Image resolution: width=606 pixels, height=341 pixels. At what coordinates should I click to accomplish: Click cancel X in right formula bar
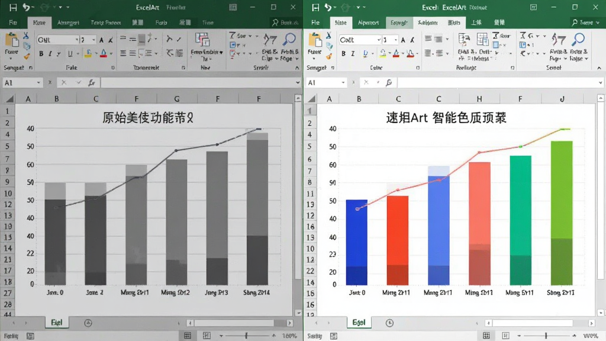tap(366, 82)
